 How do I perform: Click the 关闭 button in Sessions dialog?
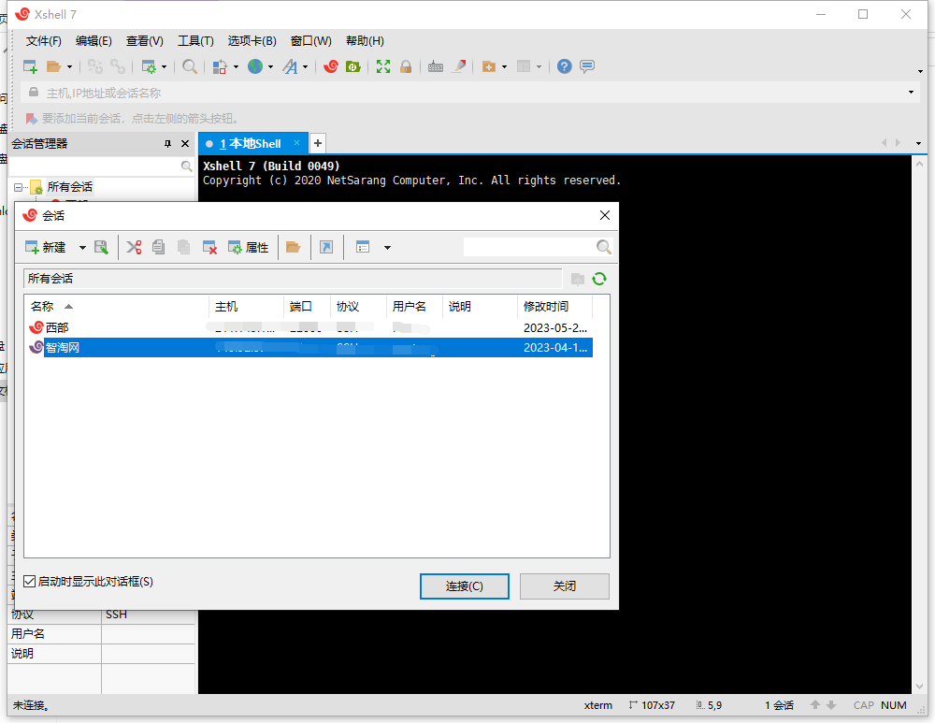[564, 586]
